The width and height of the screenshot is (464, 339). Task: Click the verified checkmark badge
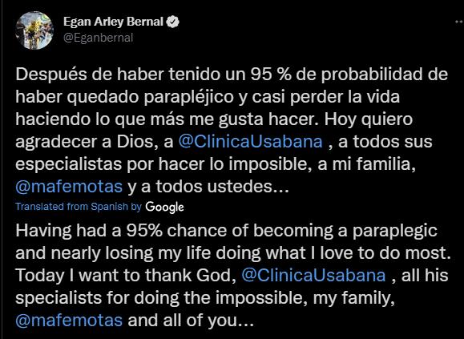[172, 22]
